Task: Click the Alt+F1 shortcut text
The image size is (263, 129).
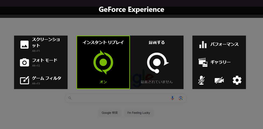Action: pyautogui.click(x=36, y=51)
